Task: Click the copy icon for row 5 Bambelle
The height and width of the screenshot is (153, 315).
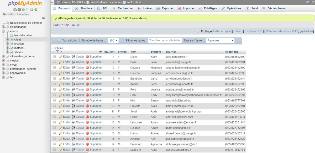Action: [73, 78]
